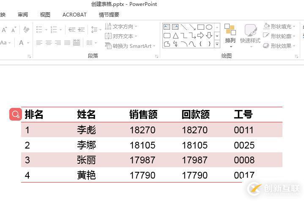Open 快速样式 Quick Styles gallery
304x201 pixels.
click(250, 36)
